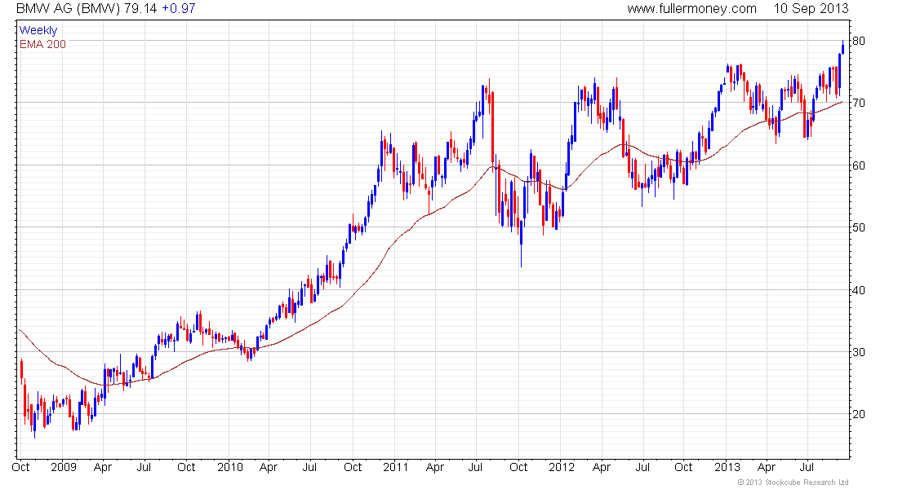This screenshot has width=898, height=489.
Task: Click the date '10 Sep 2013'
Action: point(811,9)
